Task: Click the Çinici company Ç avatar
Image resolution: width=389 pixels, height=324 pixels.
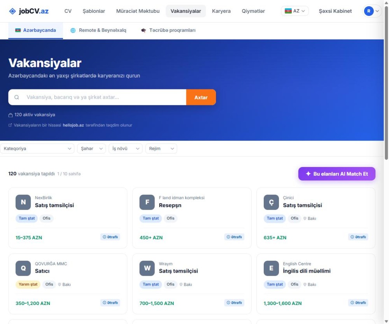Action: 271,202
